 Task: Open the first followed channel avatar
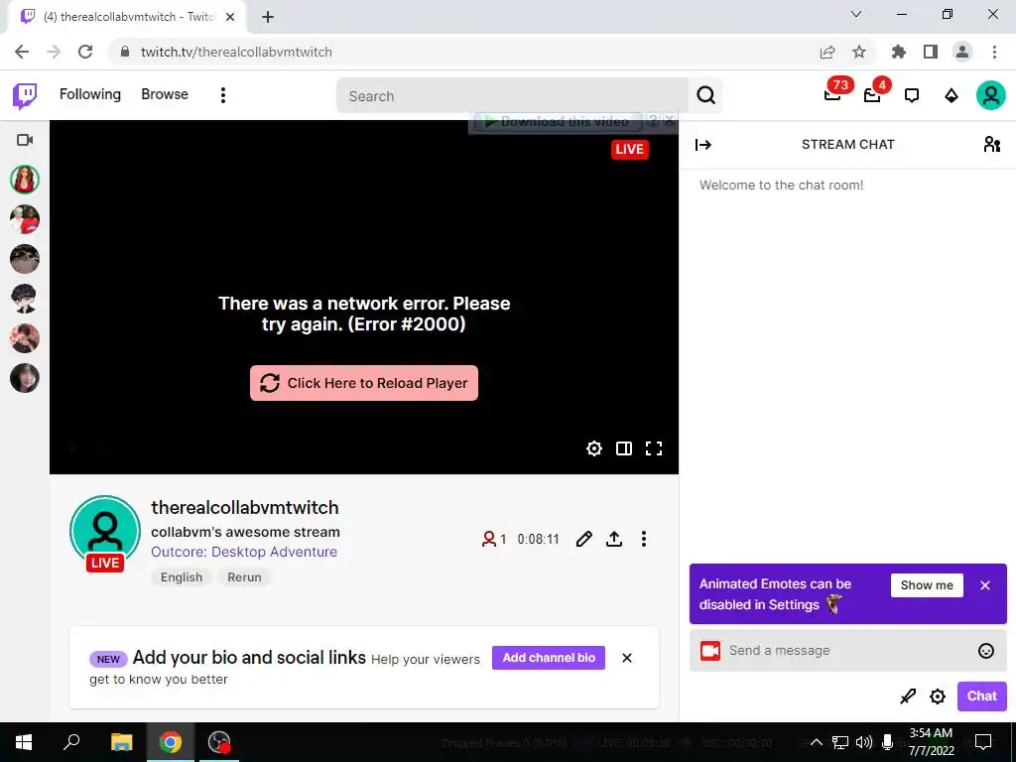25,180
